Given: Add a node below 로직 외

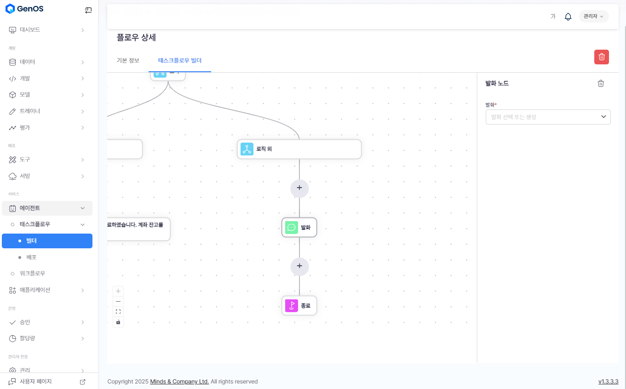Looking at the screenshot, I should coord(299,188).
